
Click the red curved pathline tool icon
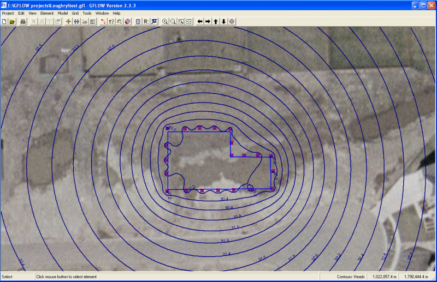point(103,21)
